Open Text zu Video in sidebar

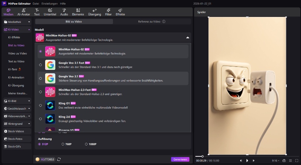(x=16, y=61)
